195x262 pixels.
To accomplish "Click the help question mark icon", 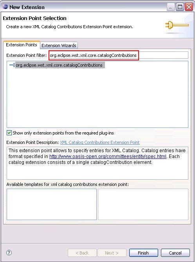I will (x=9, y=253).
